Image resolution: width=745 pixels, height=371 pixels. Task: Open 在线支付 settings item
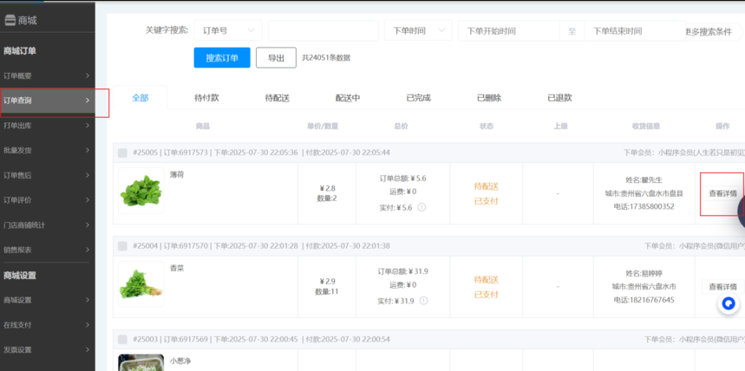coord(48,325)
